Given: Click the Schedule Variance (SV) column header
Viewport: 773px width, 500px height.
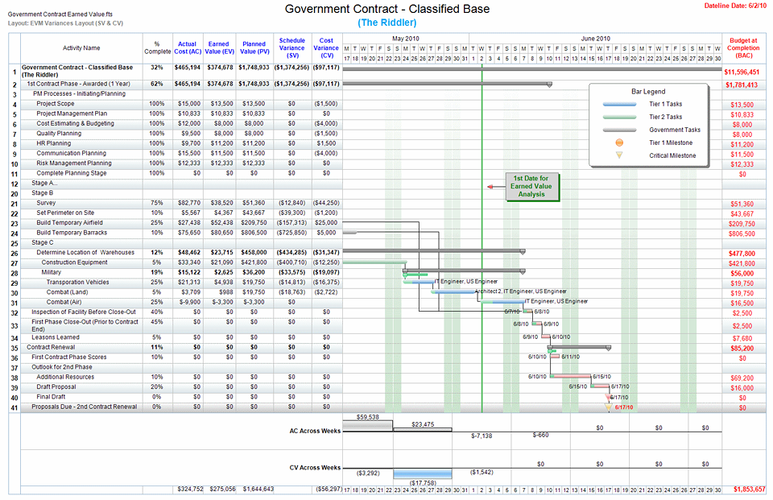Looking at the screenshot, I should coord(291,48).
